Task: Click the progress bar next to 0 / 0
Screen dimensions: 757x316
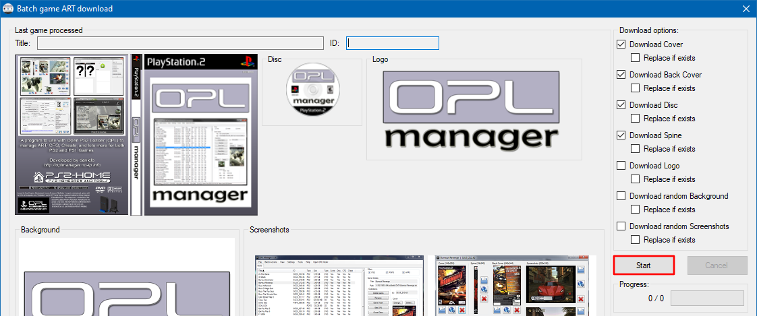Action: point(708,298)
